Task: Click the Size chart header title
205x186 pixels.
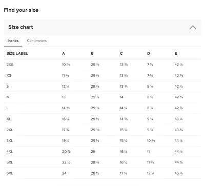Action: (x=20, y=27)
